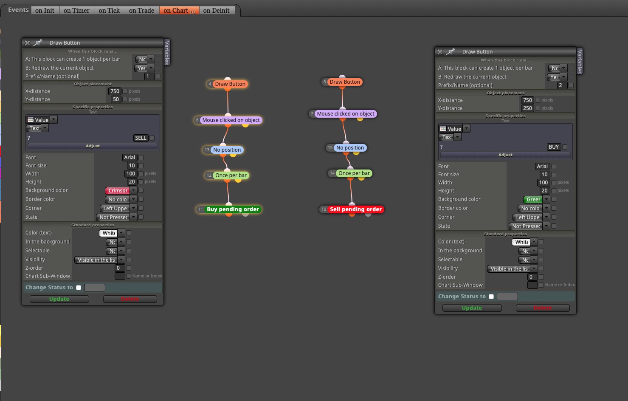
Task: Click Delete button in left panel
Action: (x=130, y=299)
